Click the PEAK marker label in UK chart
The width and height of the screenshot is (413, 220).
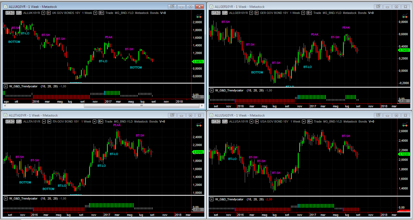[x=109, y=37]
